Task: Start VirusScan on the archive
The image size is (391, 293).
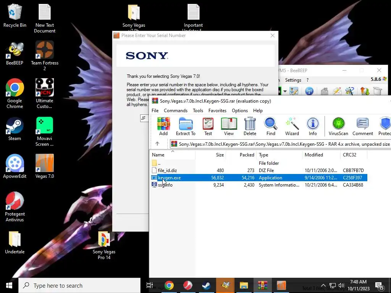Action: (338, 127)
